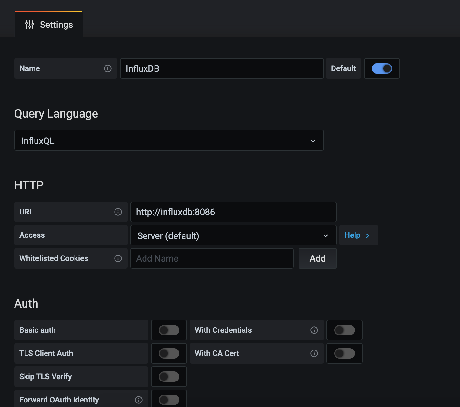
Task: Focus the URL field with http://influxdb:8086
Action: pyautogui.click(x=234, y=212)
